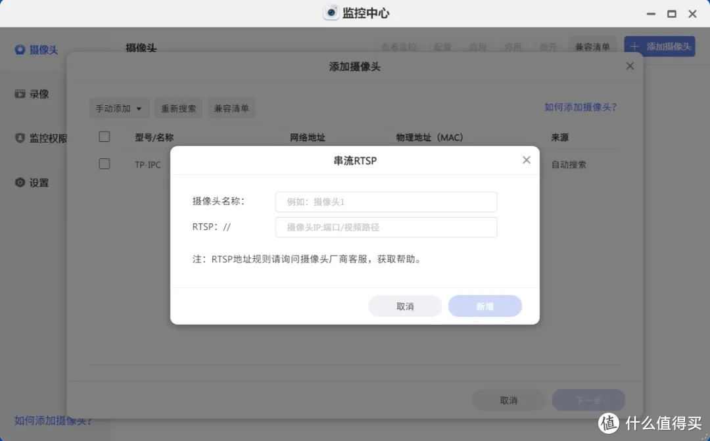Close the 串流RTSP dialog with its X

[526, 160]
